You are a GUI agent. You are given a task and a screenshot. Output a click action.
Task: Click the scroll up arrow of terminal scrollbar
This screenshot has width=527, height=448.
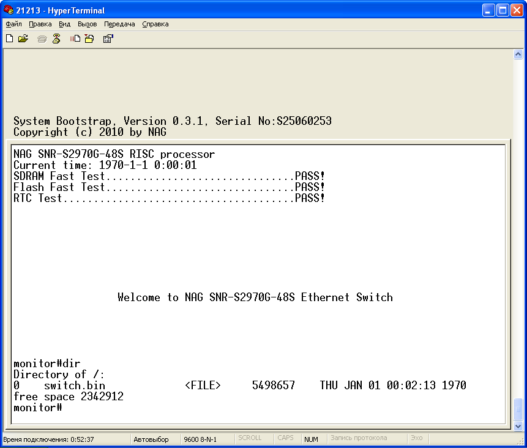pos(518,54)
